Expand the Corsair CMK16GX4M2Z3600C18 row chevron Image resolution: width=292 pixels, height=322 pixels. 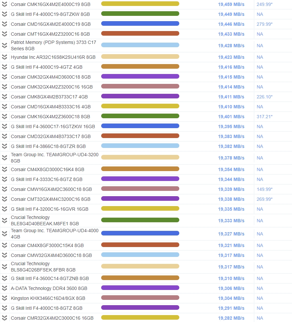point(5,117)
